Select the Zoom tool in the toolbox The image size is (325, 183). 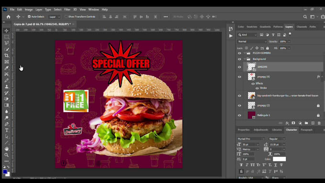point(6,155)
